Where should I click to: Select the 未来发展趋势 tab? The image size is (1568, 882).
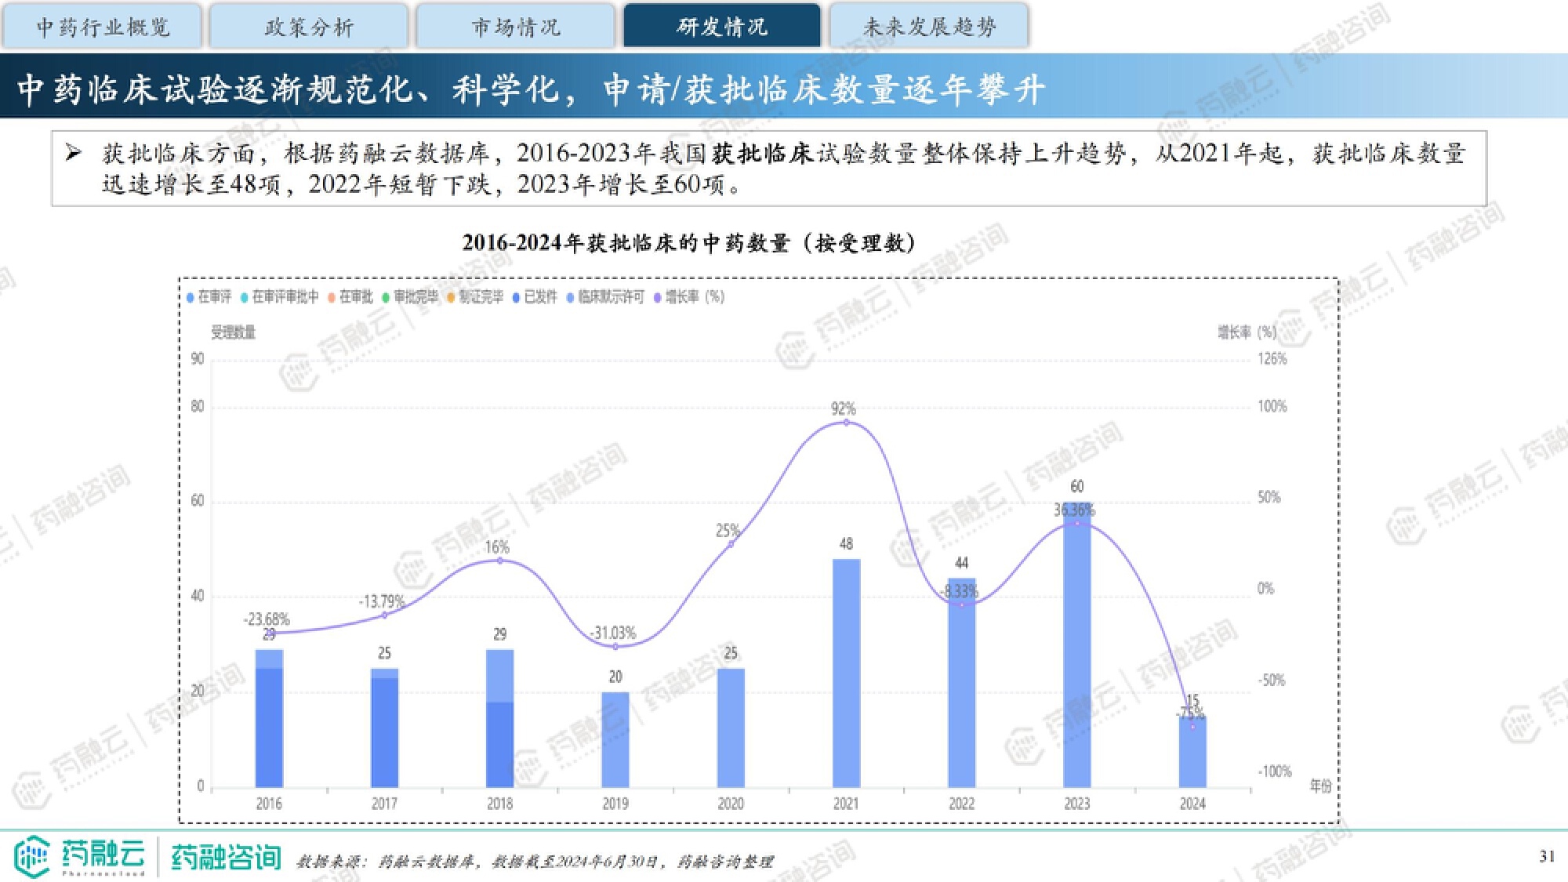(929, 27)
